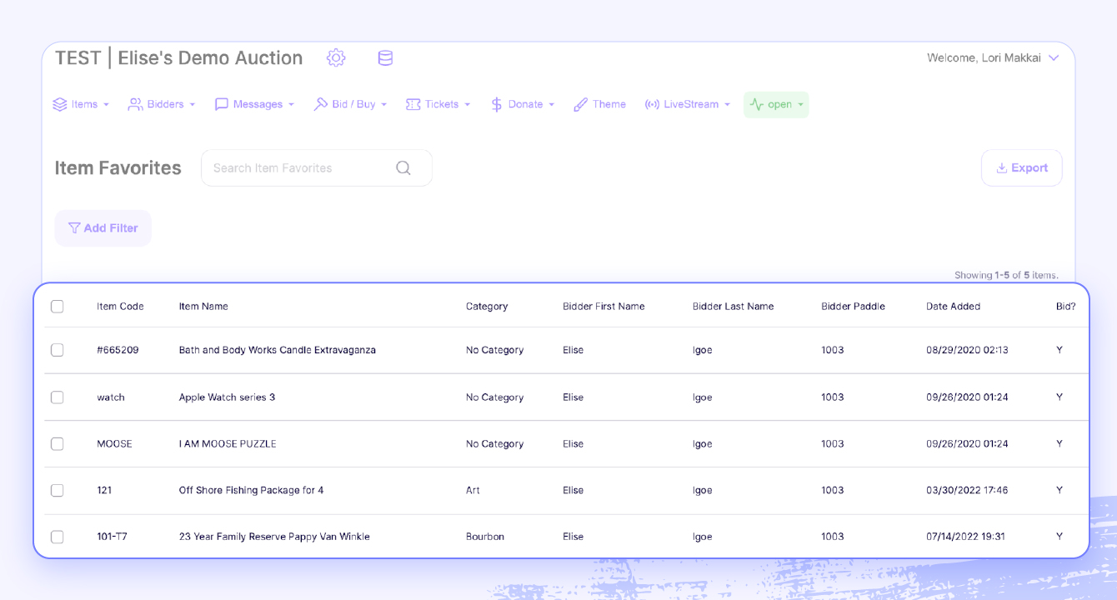Check the Pappy Van Winkle row

click(x=58, y=537)
